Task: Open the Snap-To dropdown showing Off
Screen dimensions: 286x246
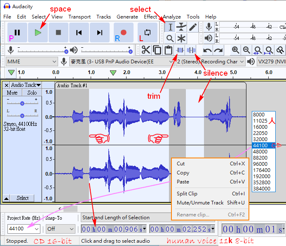Action: pyautogui.click(x=60, y=229)
